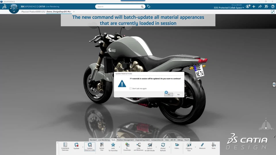276x155 pixels.
Task: Open Links and Relations
Action: point(139,147)
